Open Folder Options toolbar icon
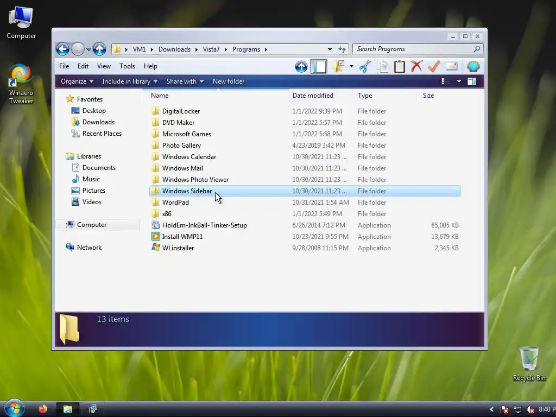 339,66
